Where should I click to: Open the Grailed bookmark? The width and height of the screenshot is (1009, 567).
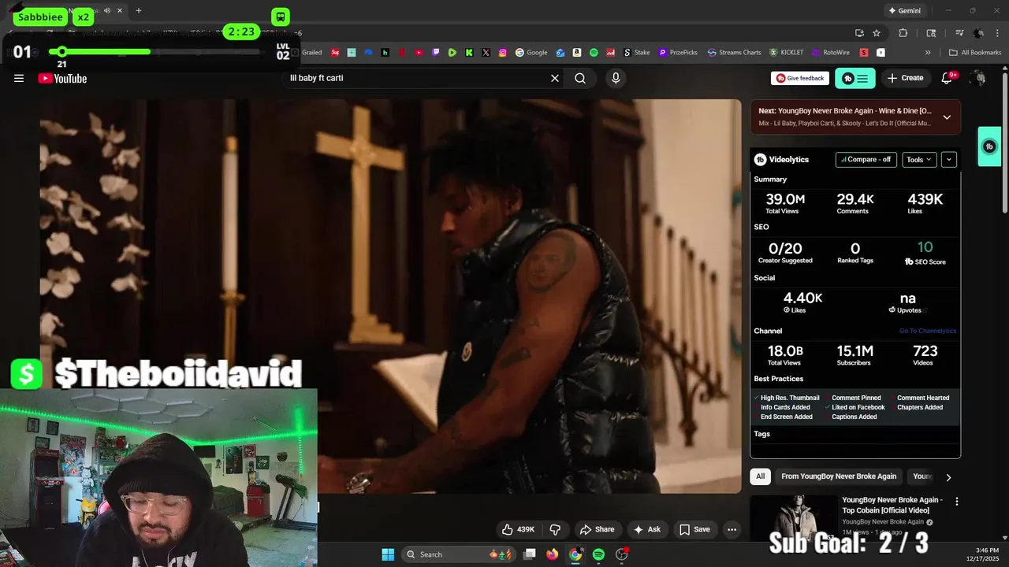coord(307,53)
